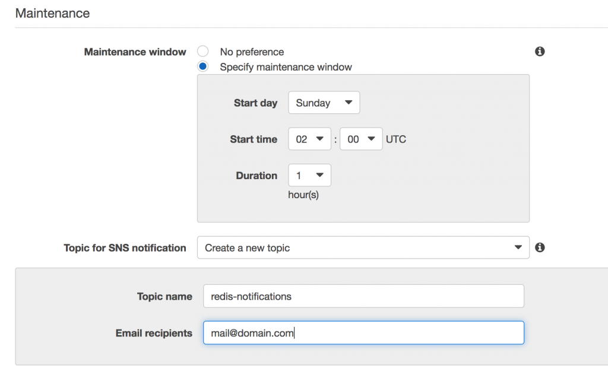Expand the Duration hours dropdown
Viewport: 608px width, 369px height.
tap(309, 176)
